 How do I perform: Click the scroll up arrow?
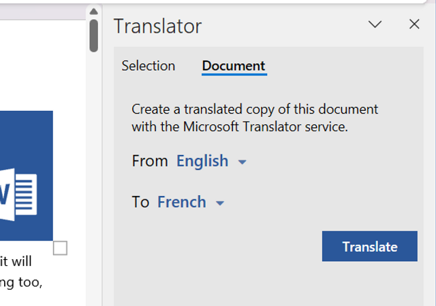(x=94, y=12)
